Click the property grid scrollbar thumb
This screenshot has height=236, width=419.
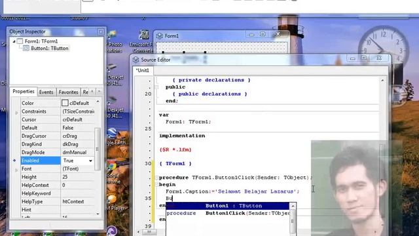coord(98,149)
